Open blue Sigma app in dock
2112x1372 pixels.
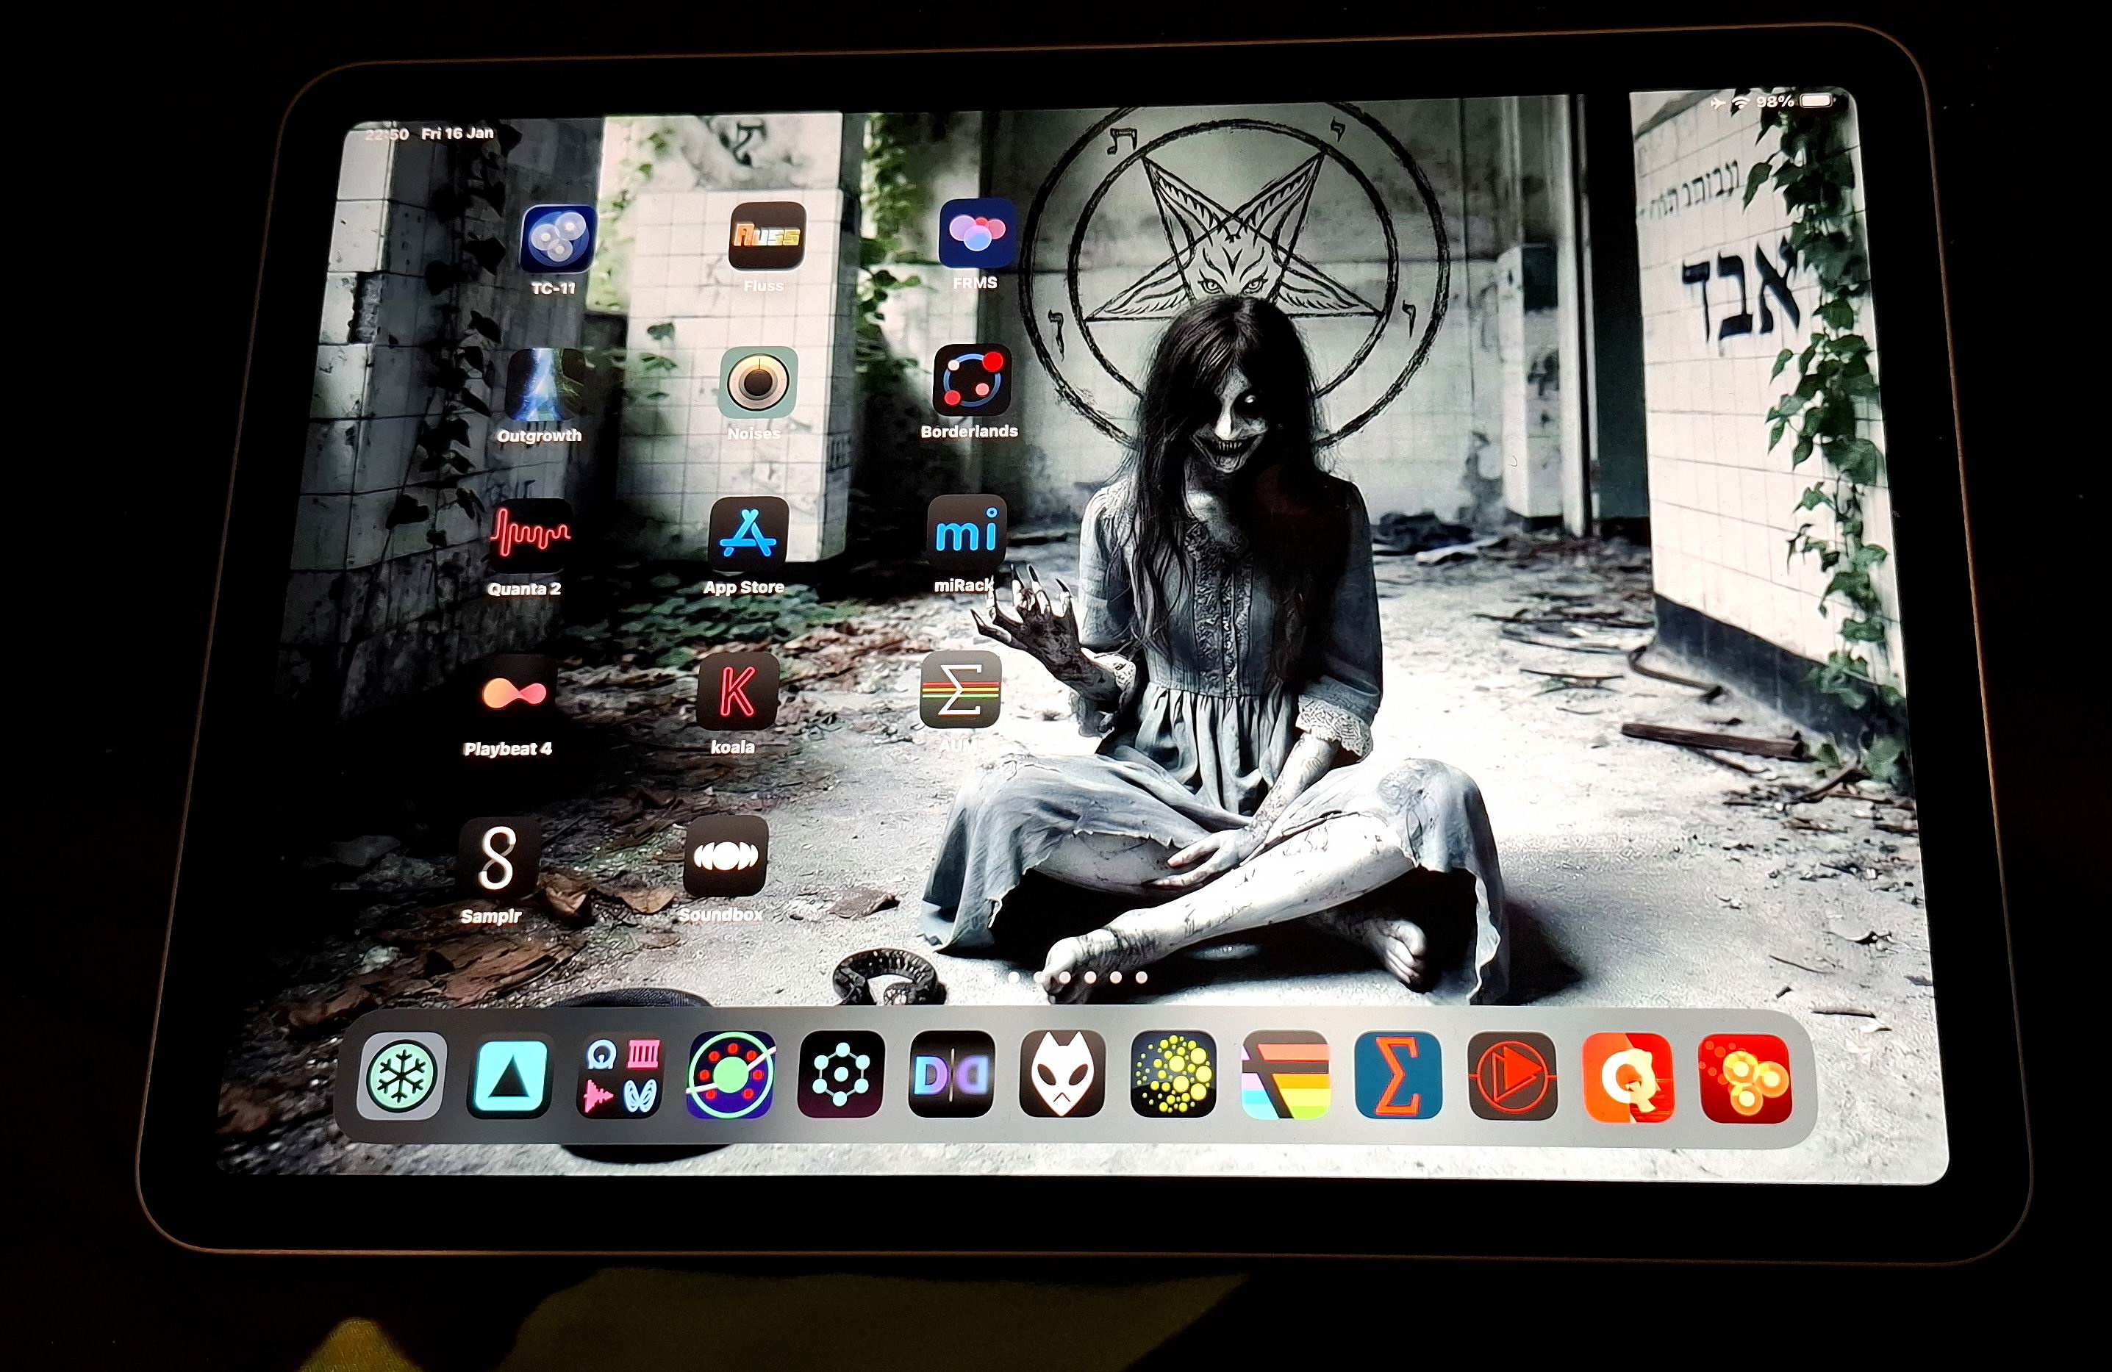1397,1076
